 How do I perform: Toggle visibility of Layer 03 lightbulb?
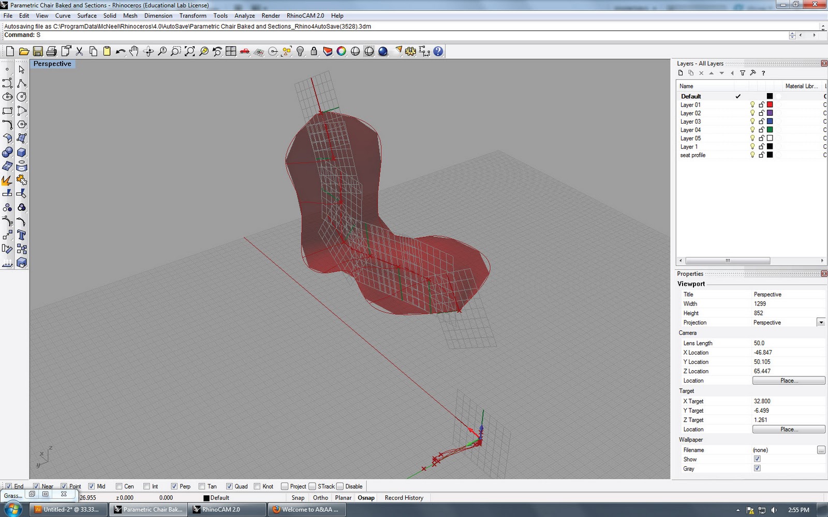coord(752,121)
